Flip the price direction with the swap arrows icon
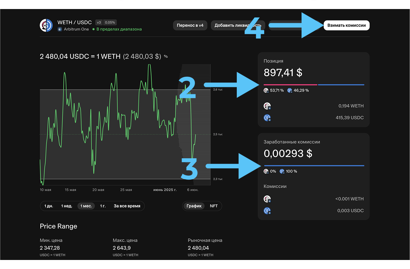410x269 pixels. click(x=166, y=57)
